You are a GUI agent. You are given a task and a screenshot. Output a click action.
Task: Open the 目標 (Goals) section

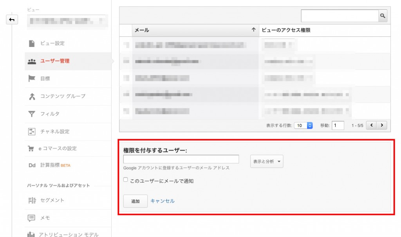coord(49,78)
